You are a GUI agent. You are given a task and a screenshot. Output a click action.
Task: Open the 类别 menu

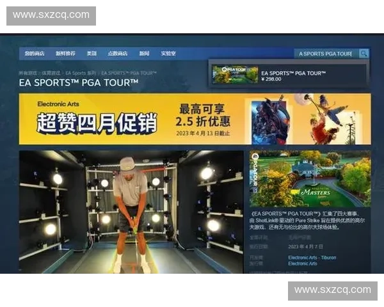click(x=92, y=53)
